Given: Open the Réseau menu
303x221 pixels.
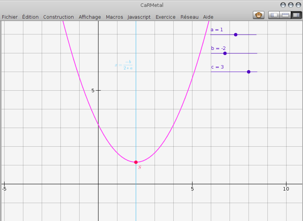Looking at the screenshot, I should 189,17.
